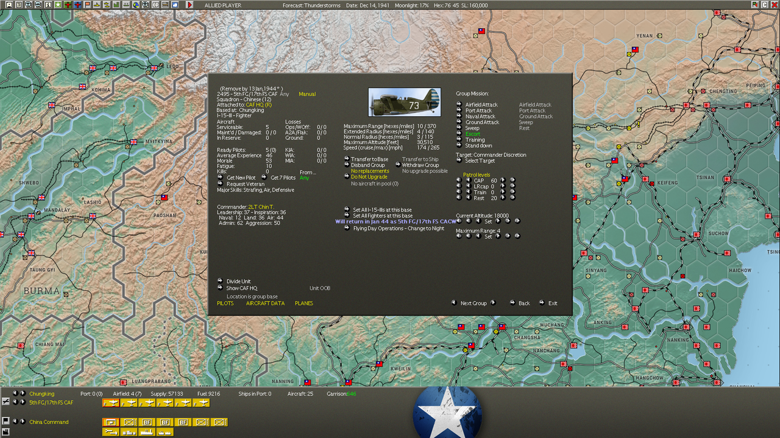The width and height of the screenshot is (780, 438).
Task: Decrease Rest level by small step
Action: (469, 198)
